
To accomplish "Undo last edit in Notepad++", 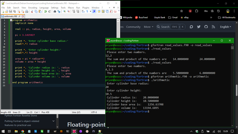I will coord(45,12).
